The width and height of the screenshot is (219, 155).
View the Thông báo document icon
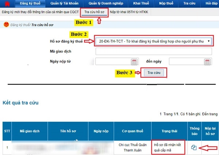point(194,147)
